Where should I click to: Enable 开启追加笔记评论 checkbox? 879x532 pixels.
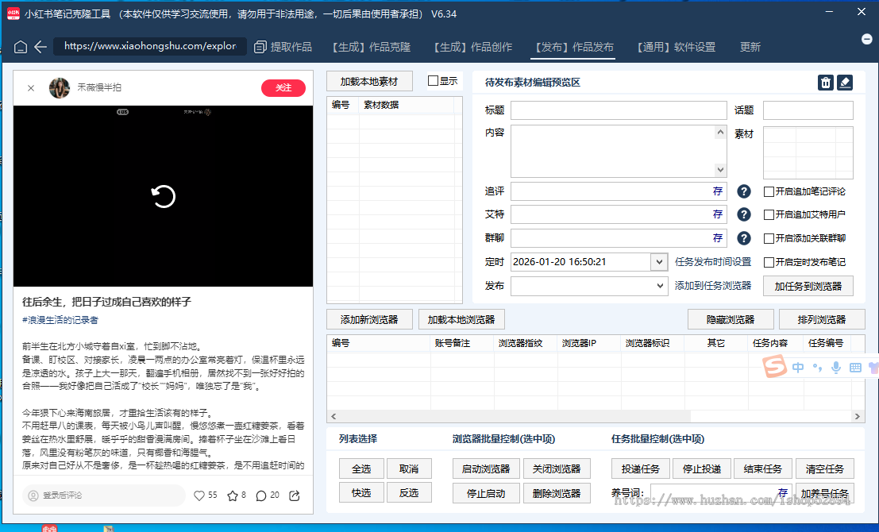click(769, 191)
